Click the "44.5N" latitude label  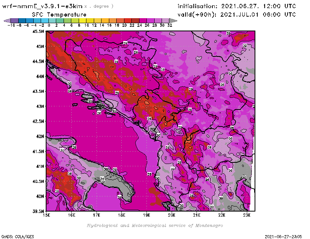tap(38, 61)
